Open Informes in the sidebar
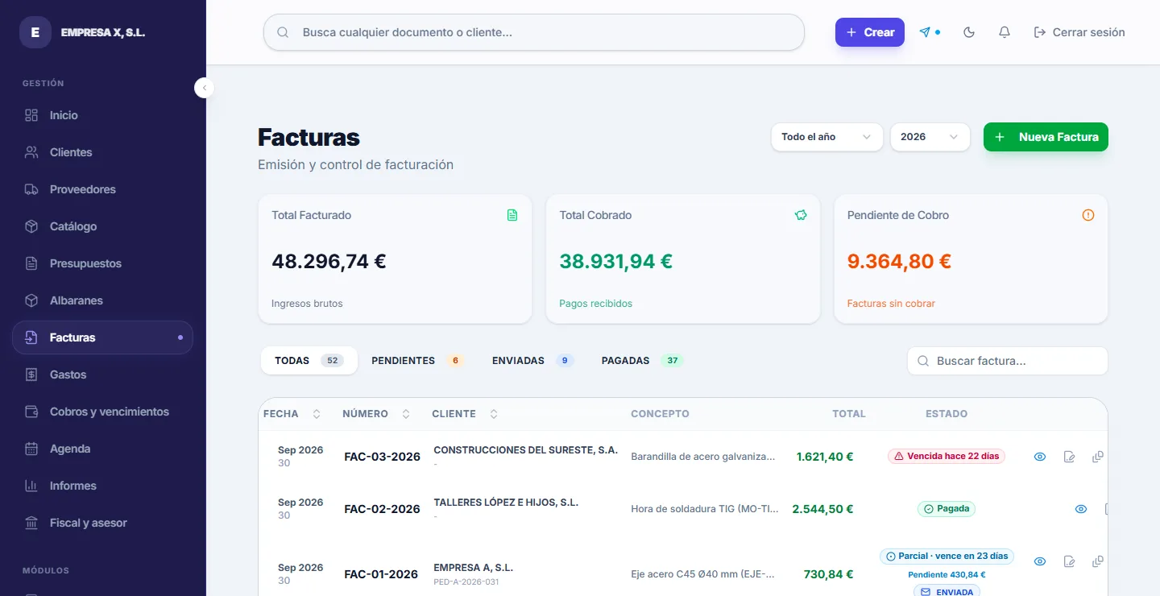This screenshot has height=596, width=1160. pos(102,486)
